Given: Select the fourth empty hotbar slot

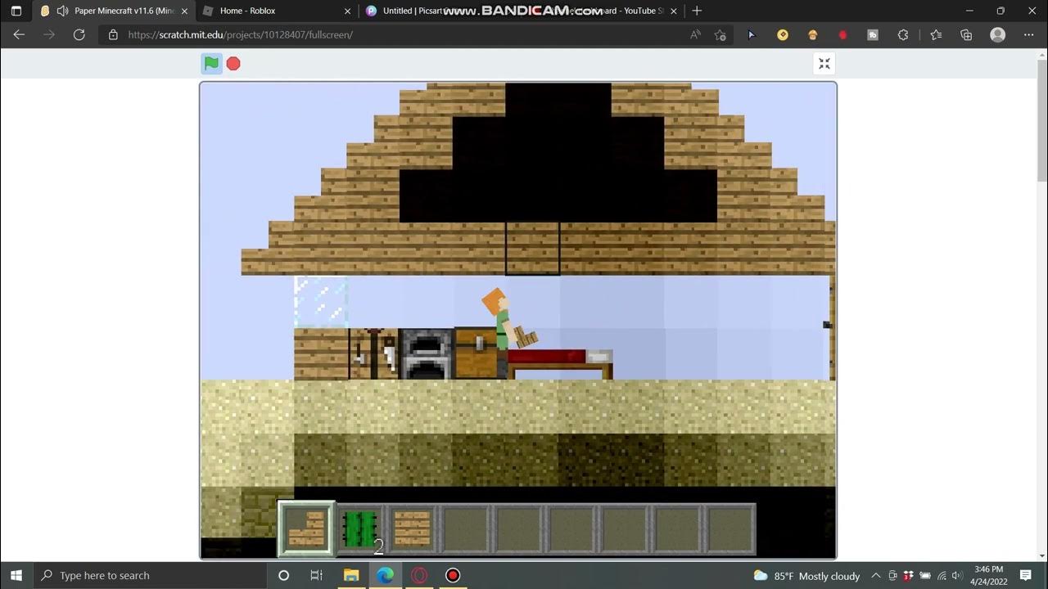Looking at the screenshot, I should 623,529.
